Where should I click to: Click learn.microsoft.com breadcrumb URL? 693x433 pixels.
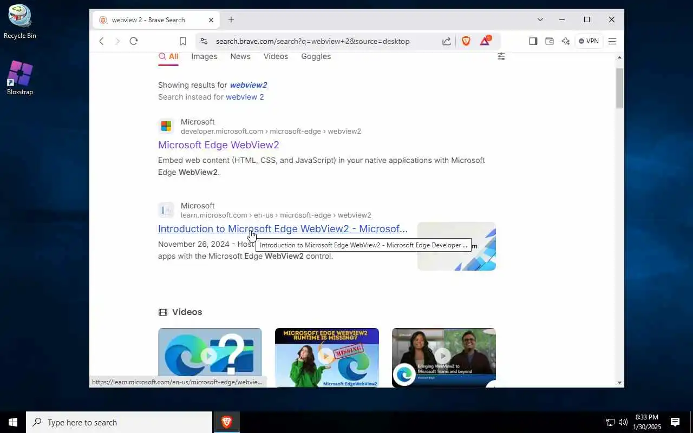click(x=276, y=215)
